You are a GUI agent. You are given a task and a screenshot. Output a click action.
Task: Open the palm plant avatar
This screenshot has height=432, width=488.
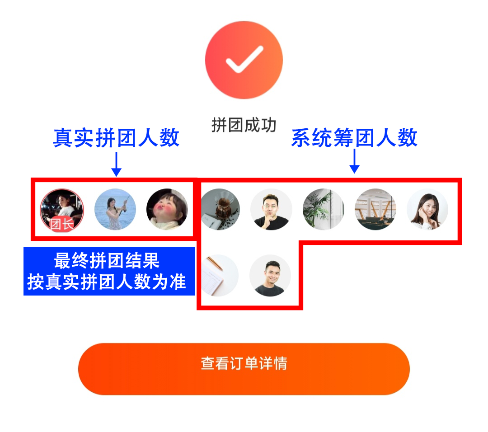click(x=323, y=209)
